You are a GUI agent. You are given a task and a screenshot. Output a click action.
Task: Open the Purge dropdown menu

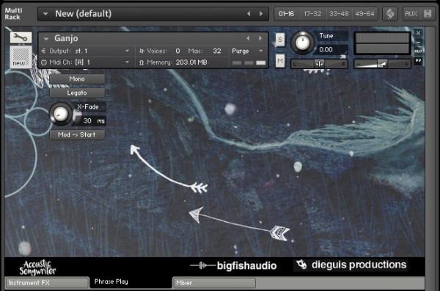coord(247,51)
